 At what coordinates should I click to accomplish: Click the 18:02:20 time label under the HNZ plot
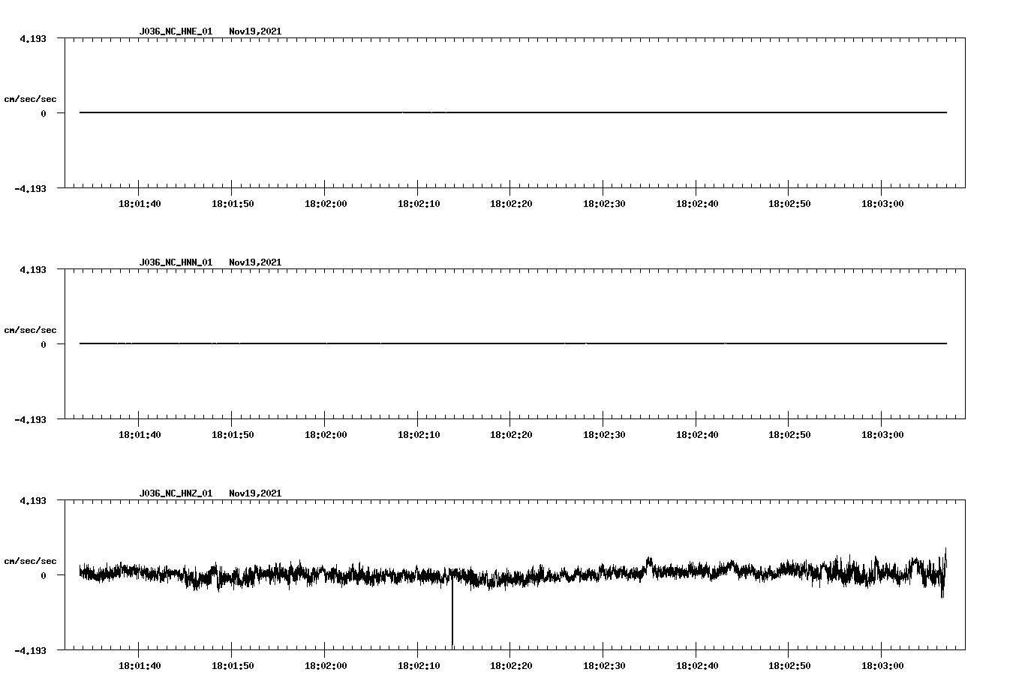(x=511, y=666)
